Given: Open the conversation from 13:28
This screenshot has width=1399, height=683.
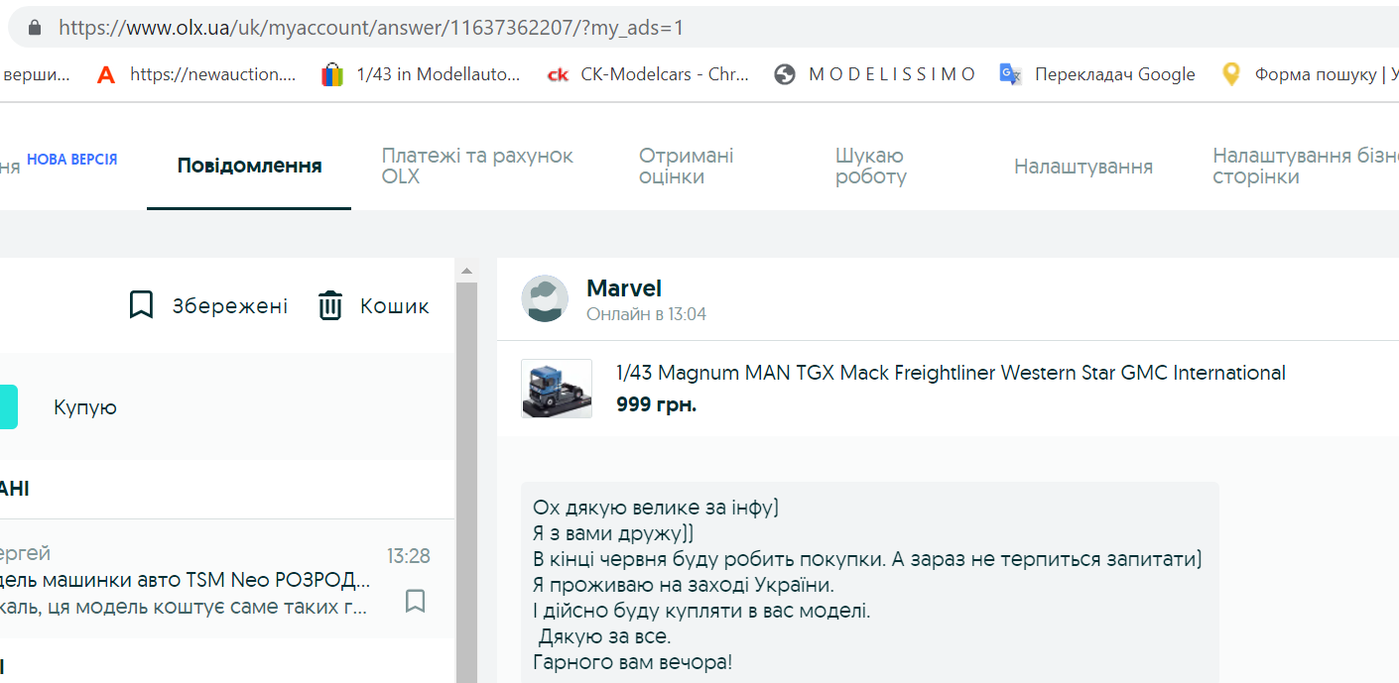Looking at the screenshot, I should pos(227,580).
